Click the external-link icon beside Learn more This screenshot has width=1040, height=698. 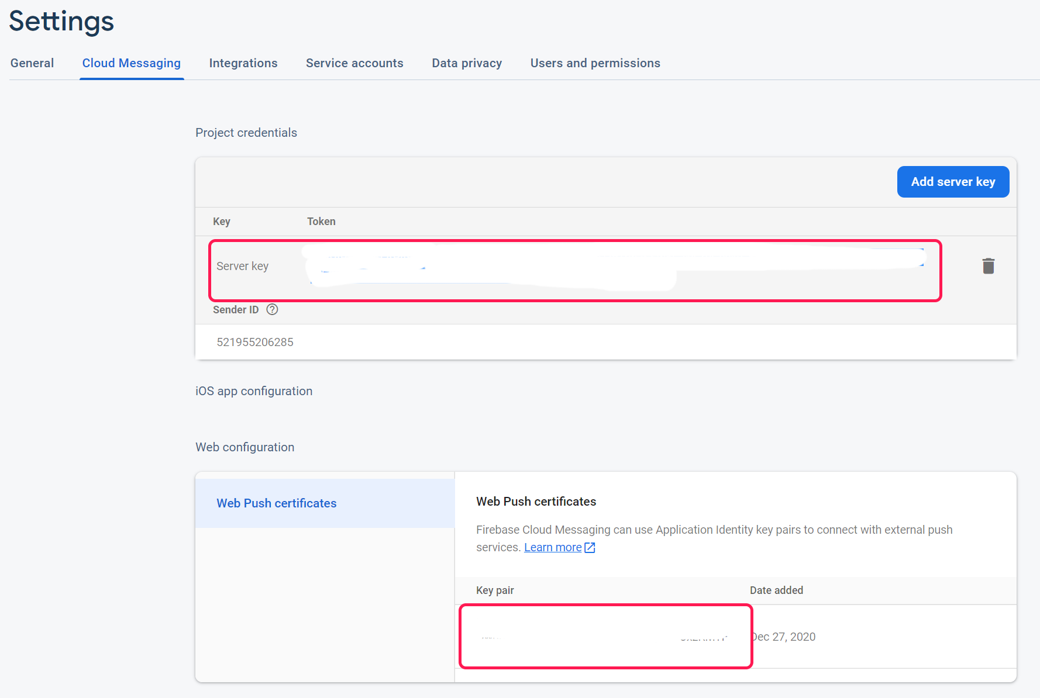(x=590, y=548)
